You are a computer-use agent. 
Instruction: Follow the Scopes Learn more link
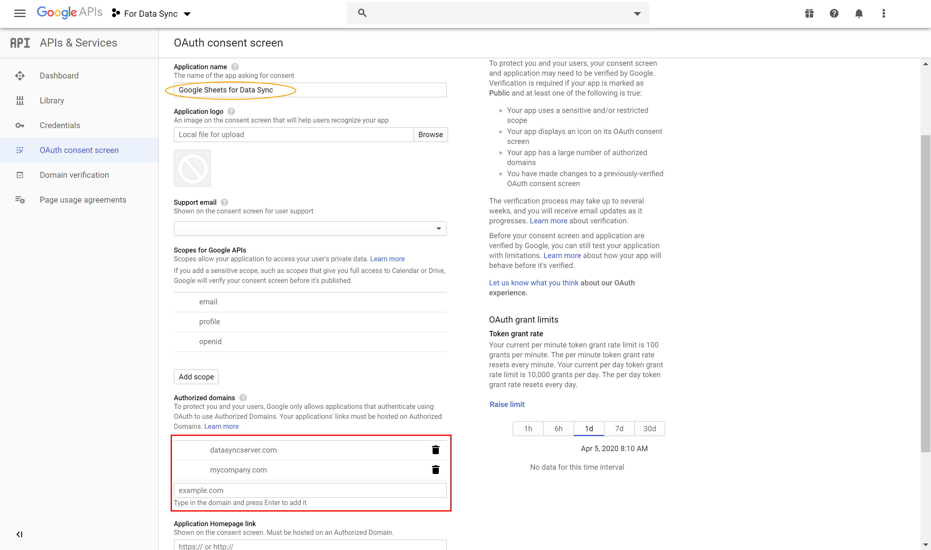pyautogui.click(x=387, y=259)
